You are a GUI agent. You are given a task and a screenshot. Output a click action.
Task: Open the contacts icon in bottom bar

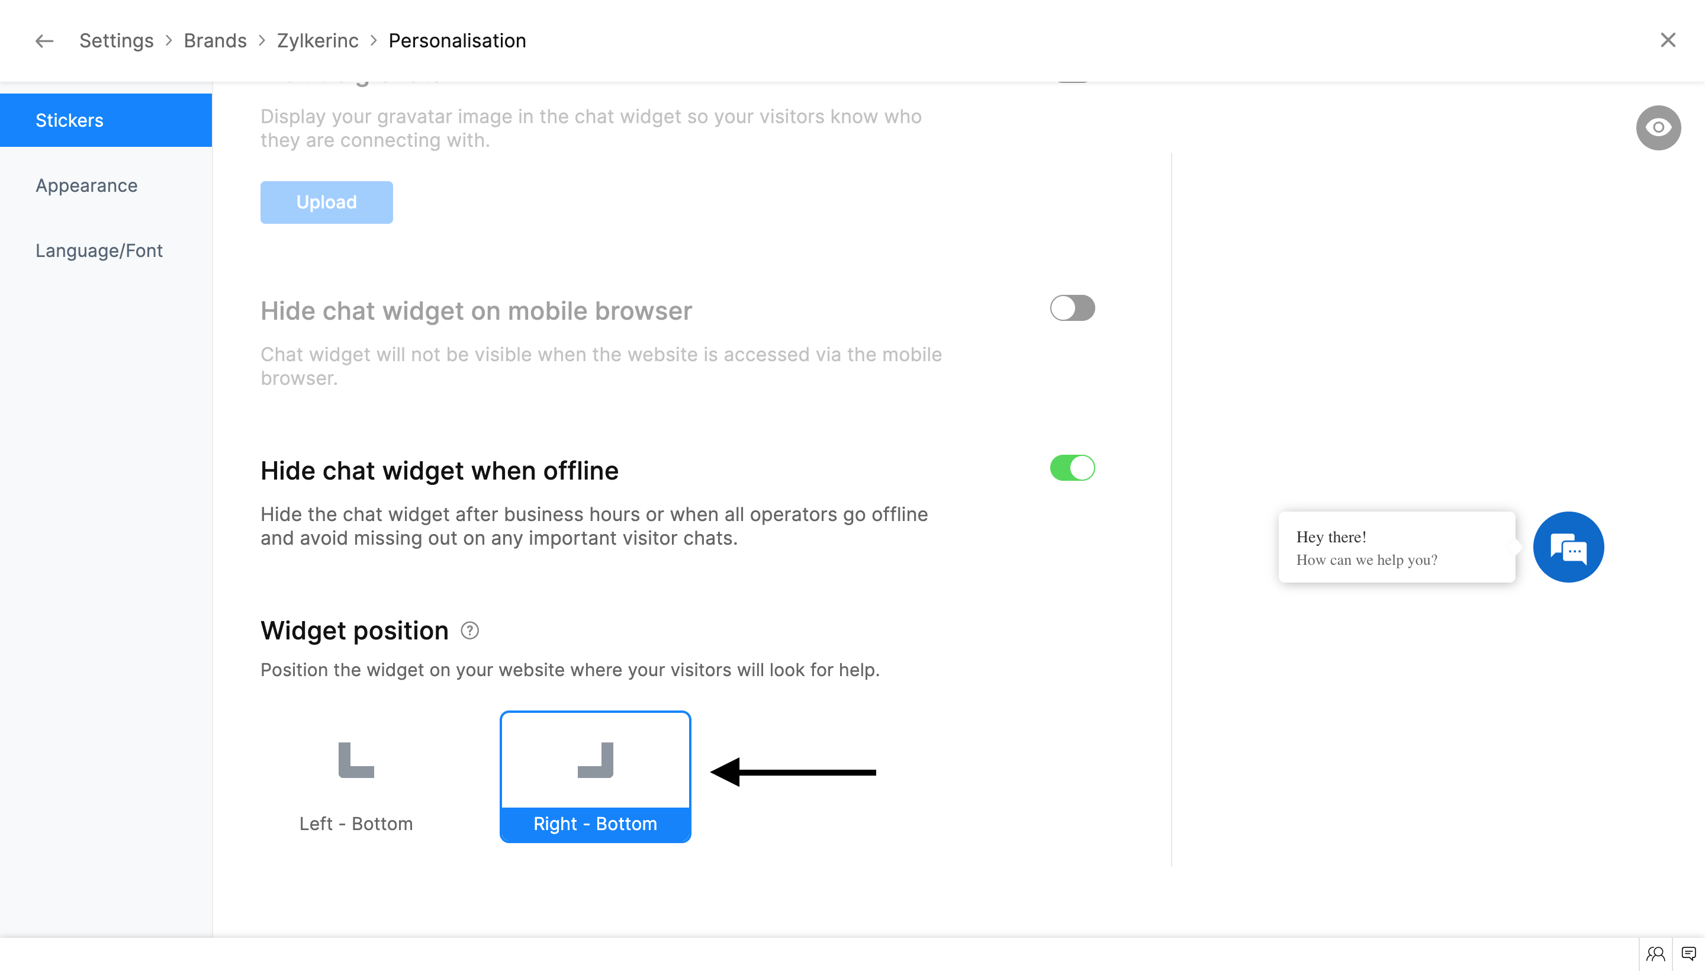[1655, 954]
